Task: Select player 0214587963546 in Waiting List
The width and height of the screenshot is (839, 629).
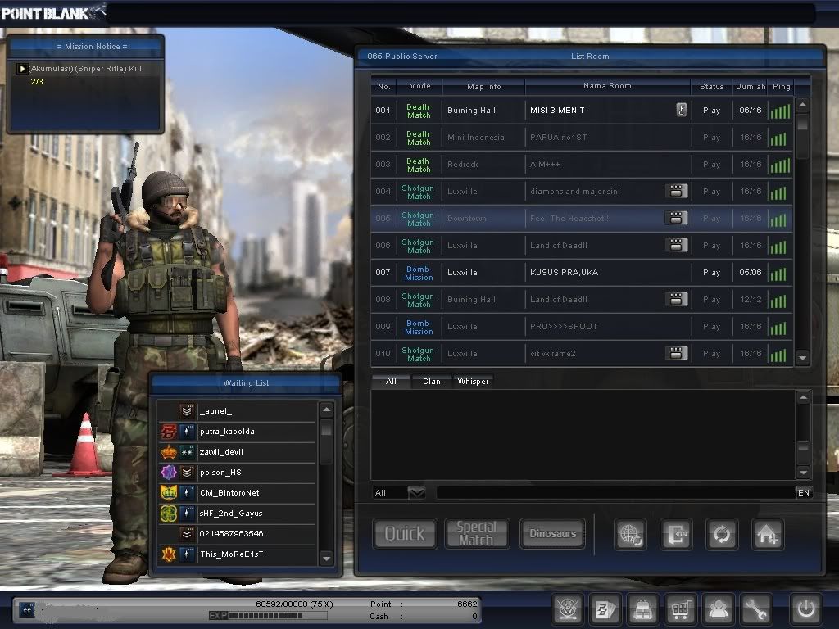Action: pos(238,534)
